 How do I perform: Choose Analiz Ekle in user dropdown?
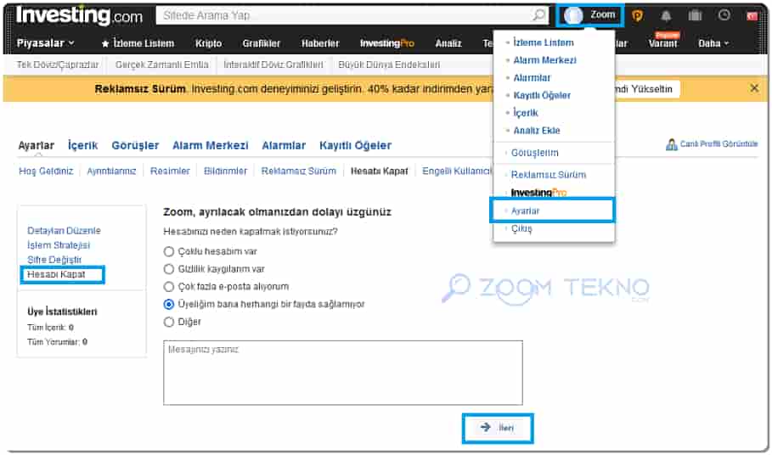coord(537,131)
